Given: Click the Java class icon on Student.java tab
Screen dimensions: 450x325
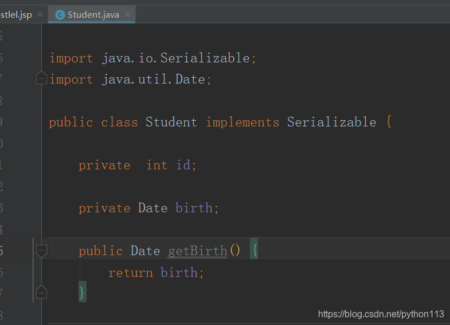Looking at the screenshot, I should (x=60, y=15).
